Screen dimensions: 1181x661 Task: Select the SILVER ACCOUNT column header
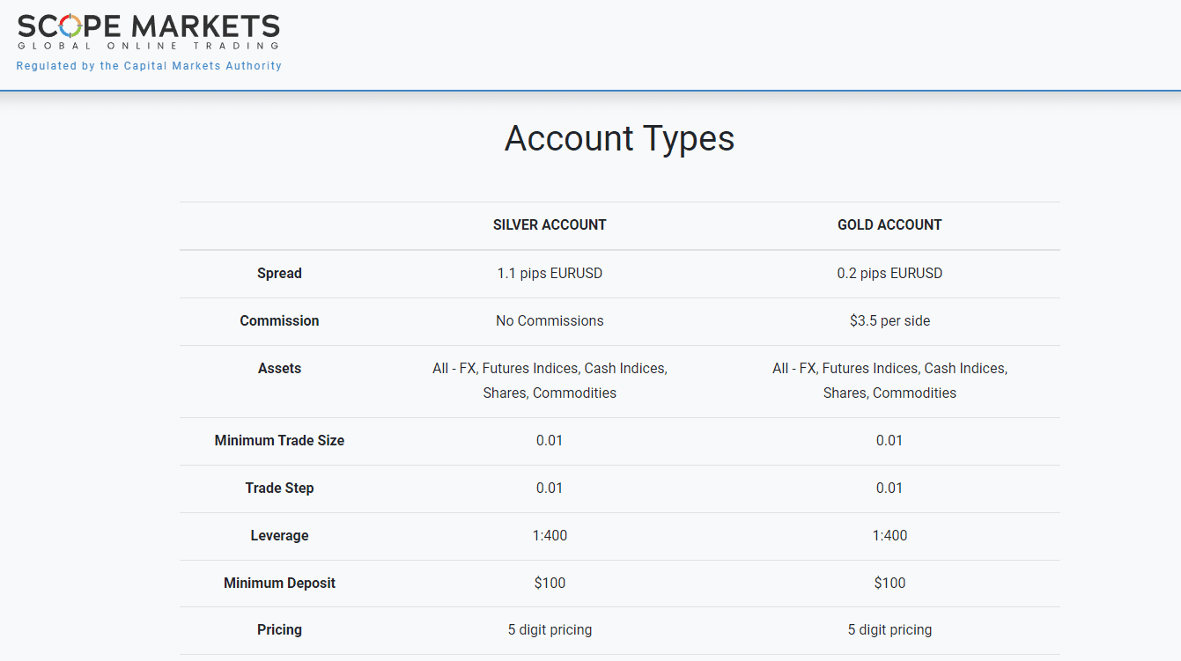click(x=550, y=224)
